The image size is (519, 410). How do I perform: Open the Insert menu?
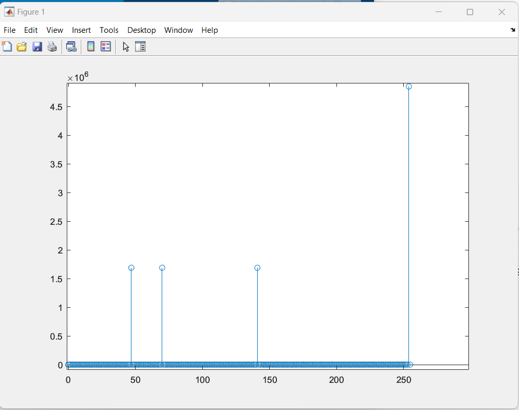pyautogui.click(x=81, y=30)
